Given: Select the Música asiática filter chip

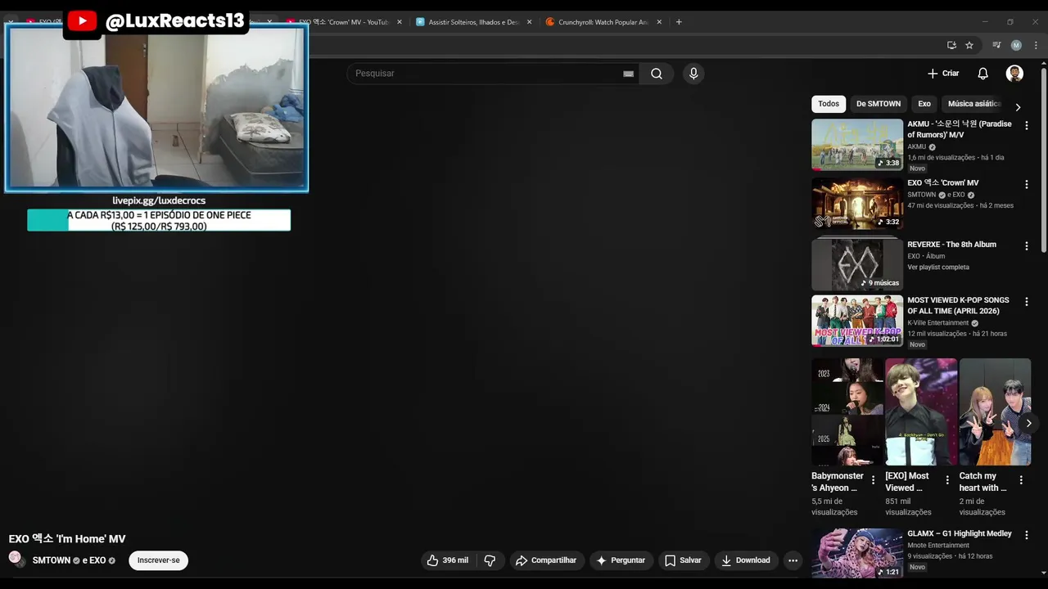Looking at the screenshot, I should coord(974,104).
